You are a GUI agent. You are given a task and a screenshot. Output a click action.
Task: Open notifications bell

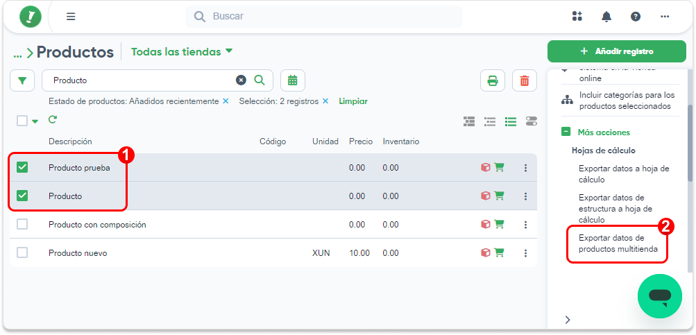pyautogui.click(x=606, y=17)
